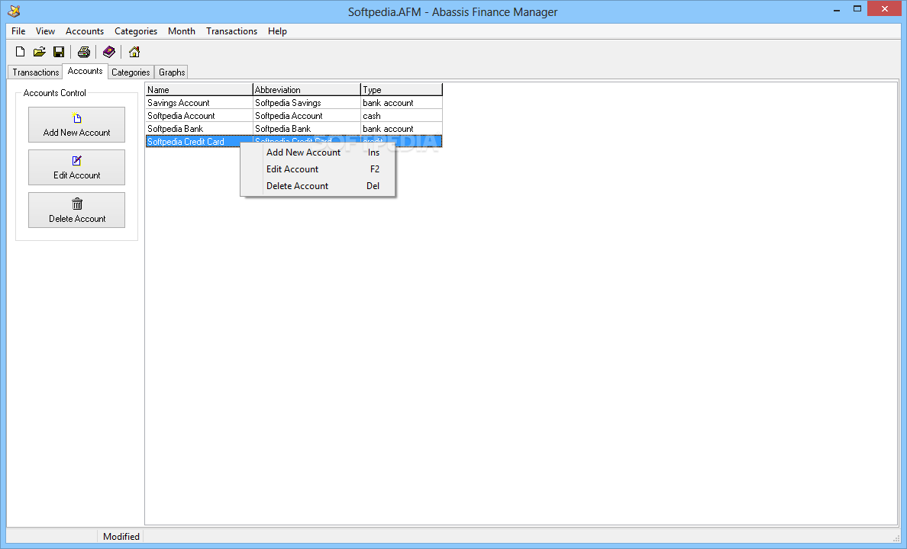Screen dimensions: 907x549
Task: Click the Edit Account button
Action: pyautogui.click(x=76, y=167)
